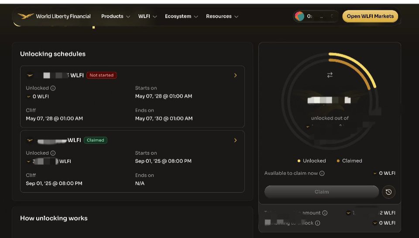Click the World Liberty Financial eagle logo
419x238 pixels.
[x=26, y=16]
